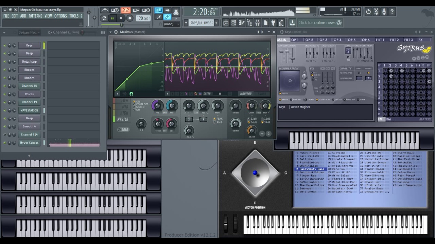Open help with the question mark icon

[x=392, y=12]
